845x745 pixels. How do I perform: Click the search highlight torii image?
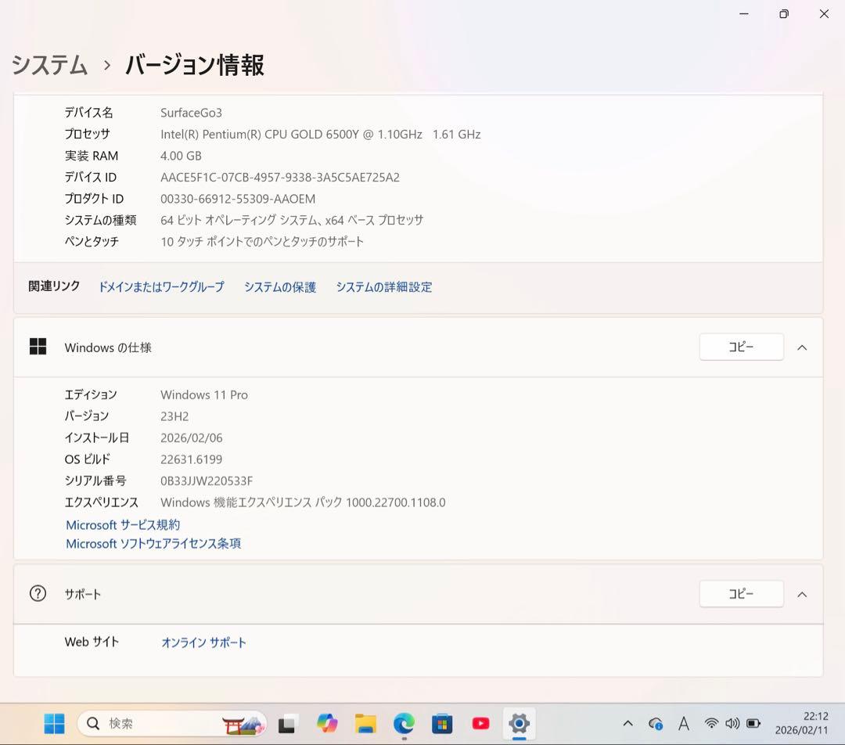coord(243,724)
